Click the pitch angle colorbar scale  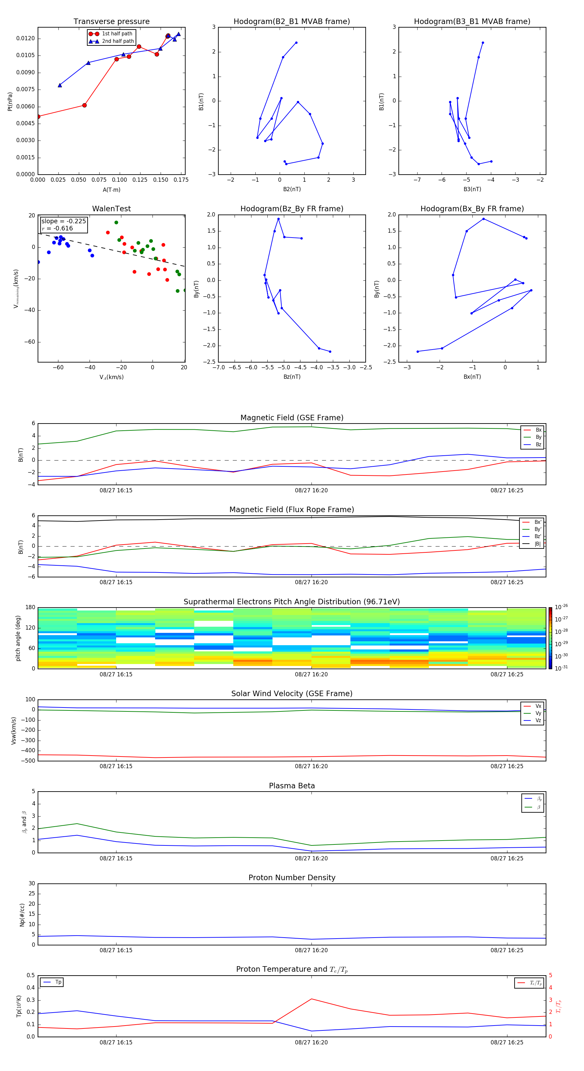[550, 638]
